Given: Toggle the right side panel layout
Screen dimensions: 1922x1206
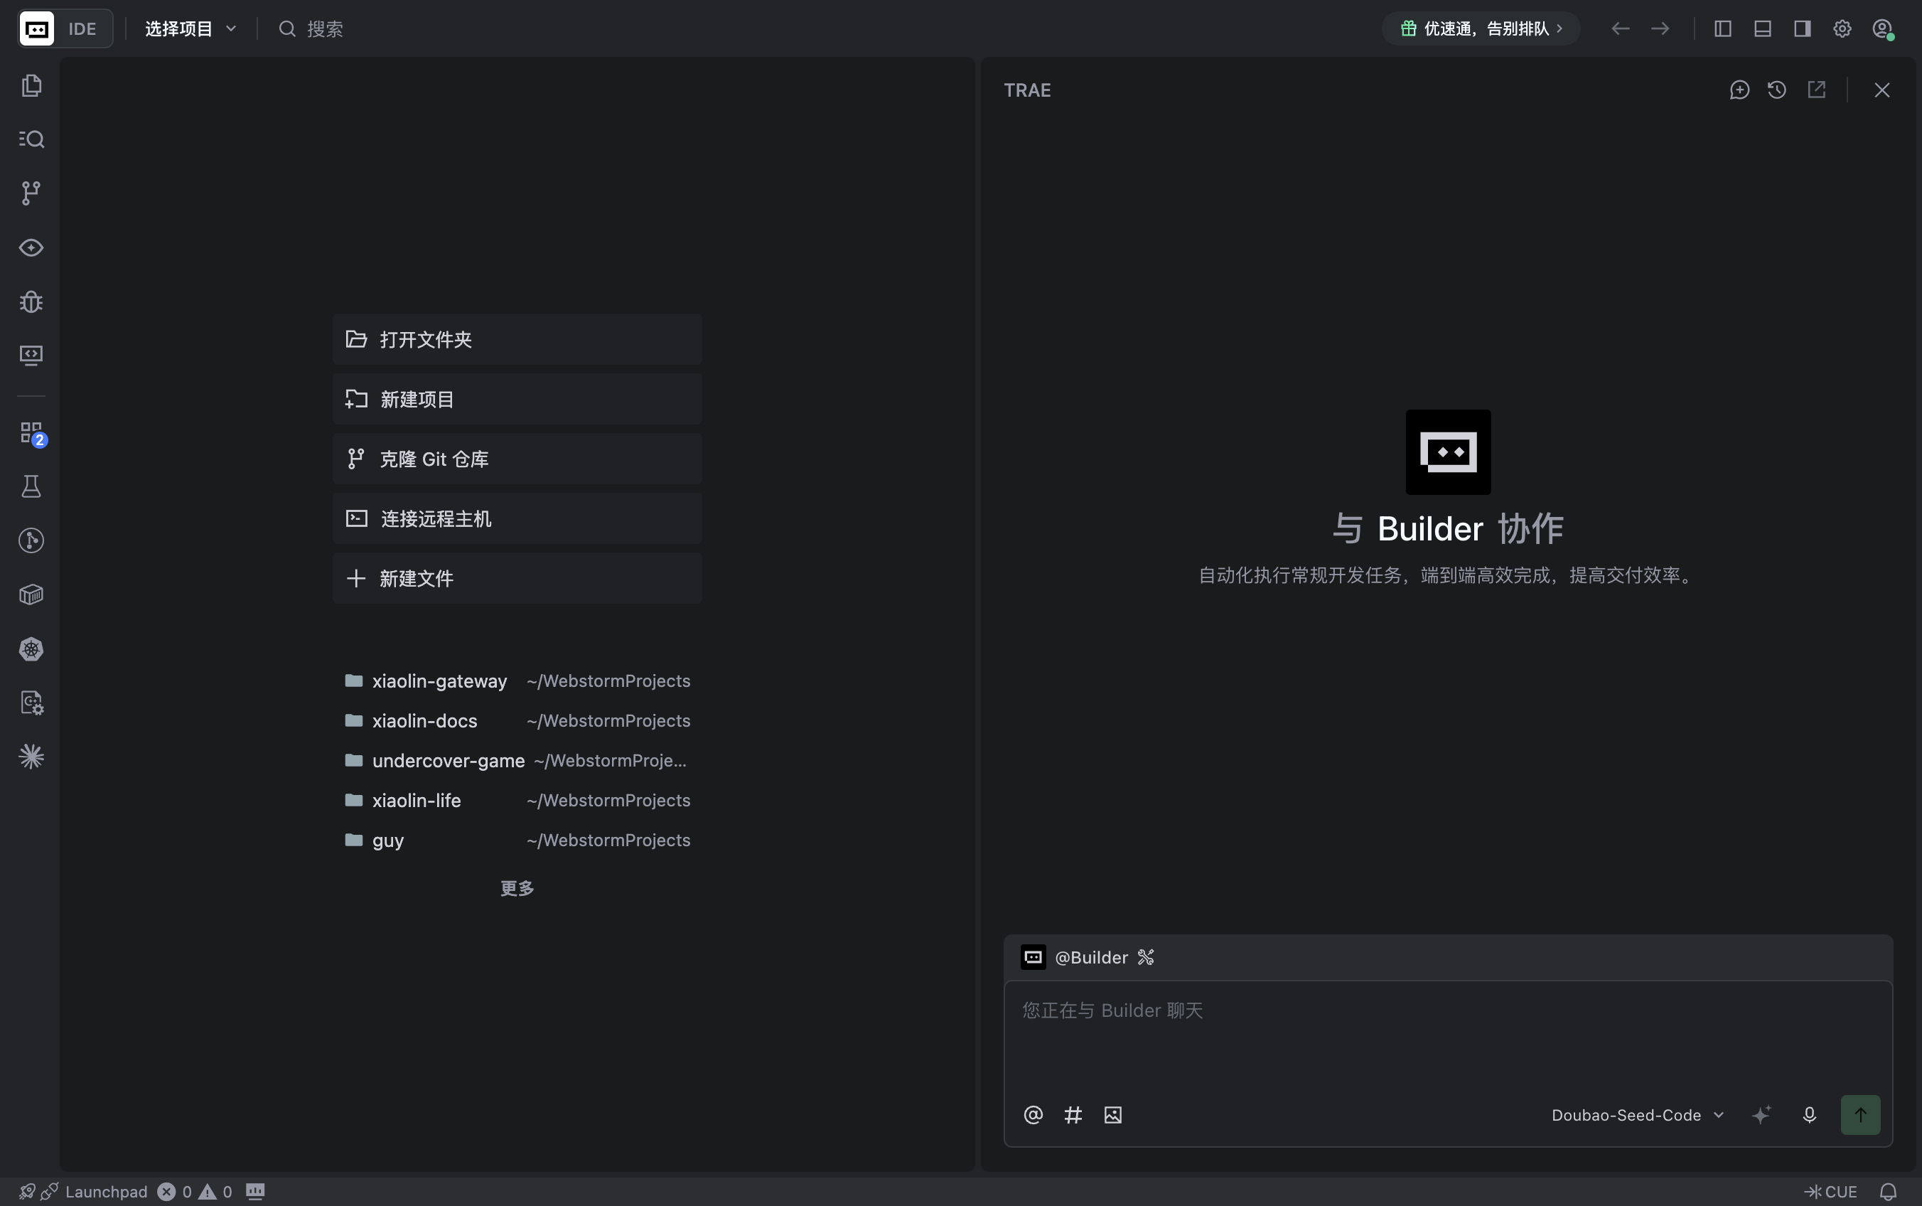Looking at the screenshot, I should point(1803,28).
